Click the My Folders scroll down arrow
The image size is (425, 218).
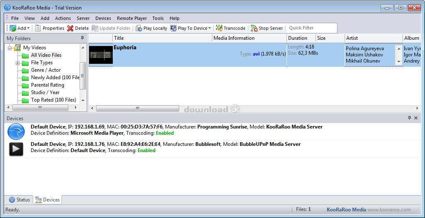click(x=83, y=100)
